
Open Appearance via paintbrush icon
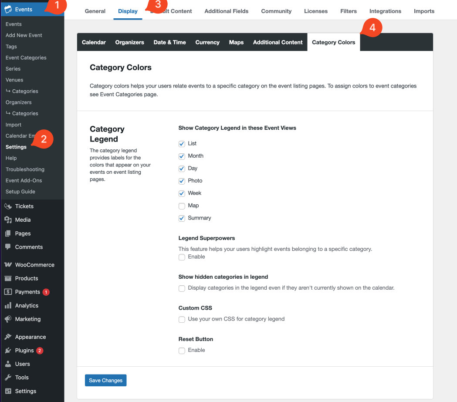point(8,337)
